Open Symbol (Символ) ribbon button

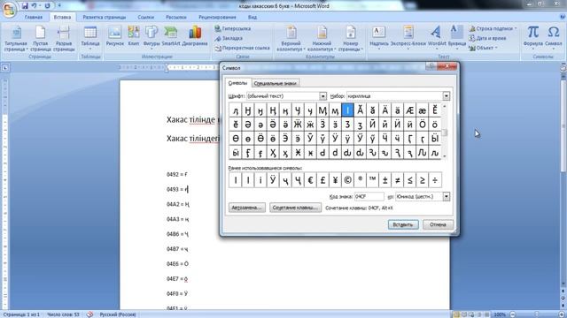coord(553,37)
